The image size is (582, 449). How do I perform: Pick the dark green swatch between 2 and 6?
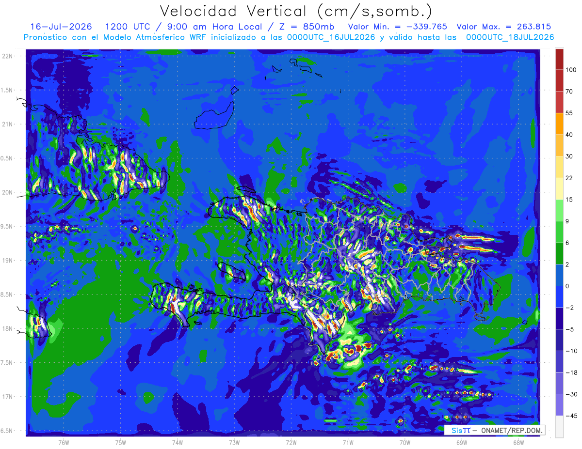(x=559, y=253)
